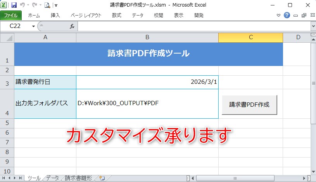Select all cells with the corner button
This screenshot has height=182, width=316.
pos(7,38)
